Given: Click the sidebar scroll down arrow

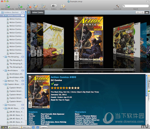Looking at the screenshot, I should (26, 124).
